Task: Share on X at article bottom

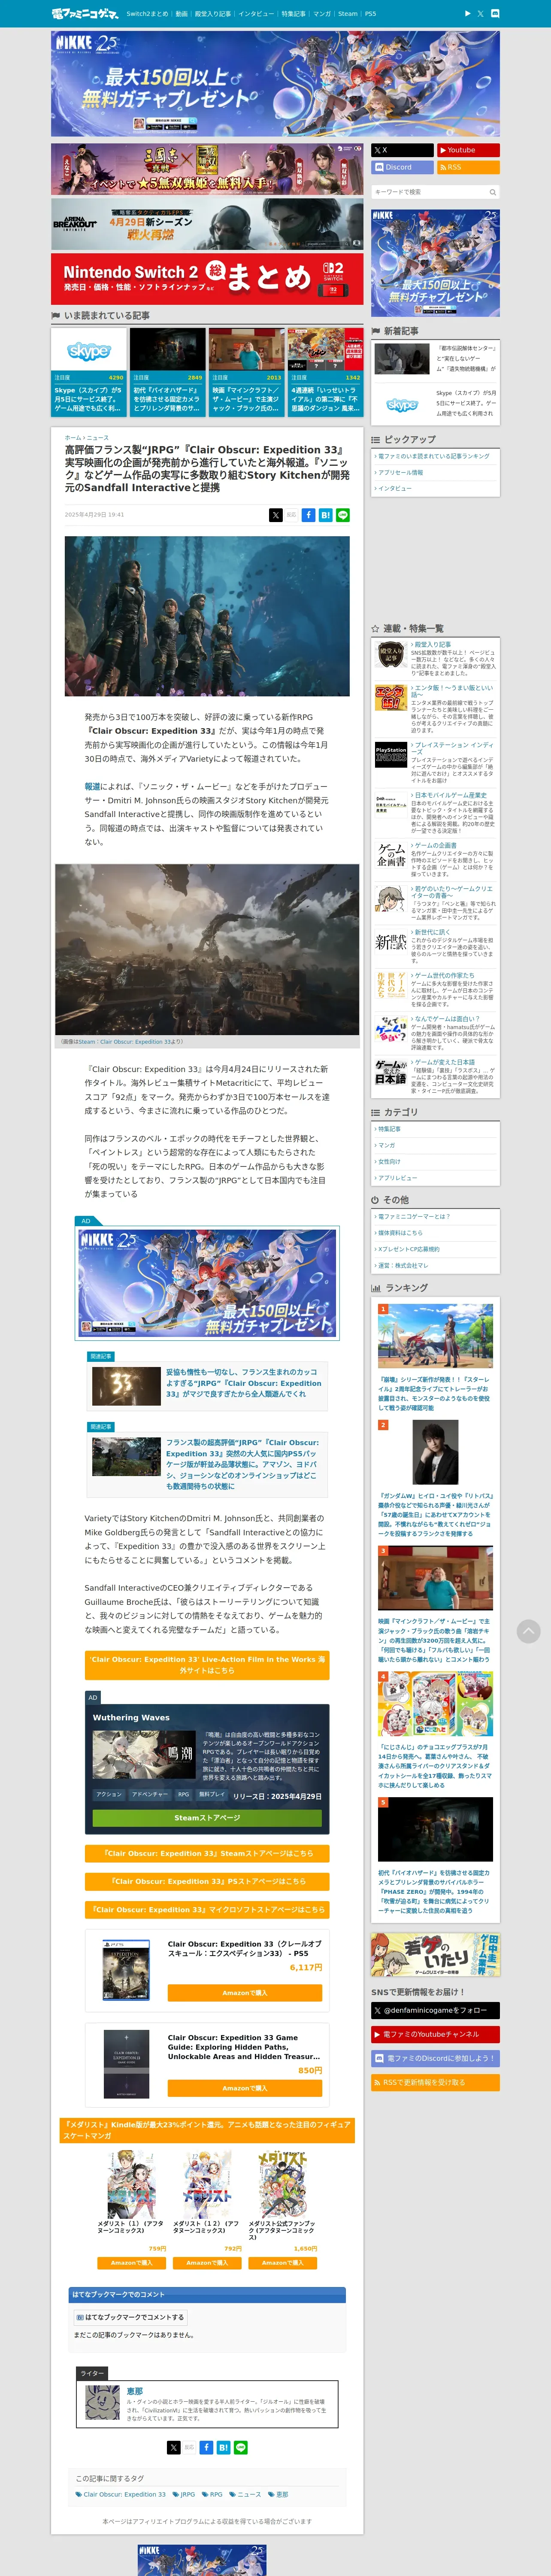Action: (x=173, y=2447)
